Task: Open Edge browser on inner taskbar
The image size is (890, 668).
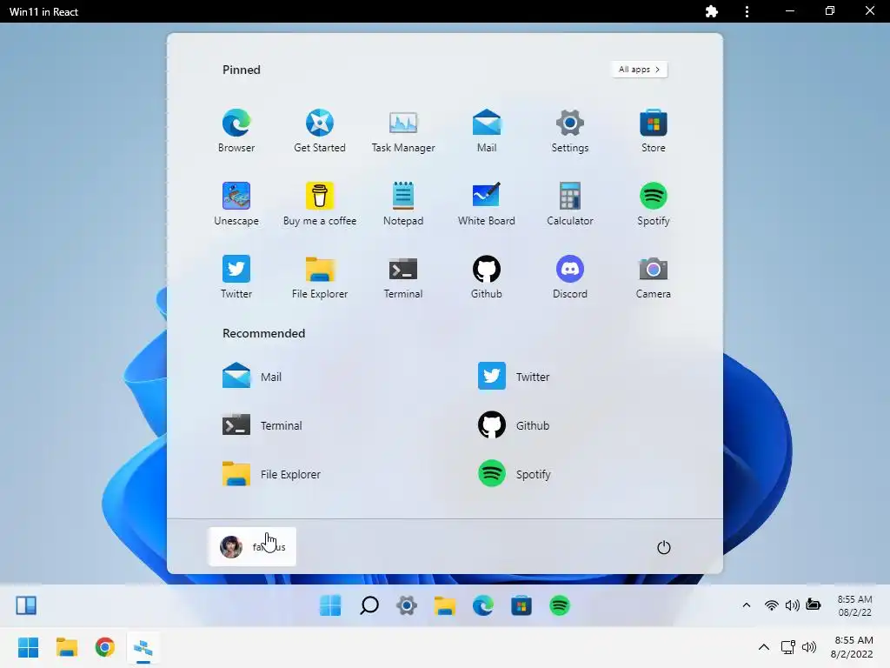Action: pos(483,605)
